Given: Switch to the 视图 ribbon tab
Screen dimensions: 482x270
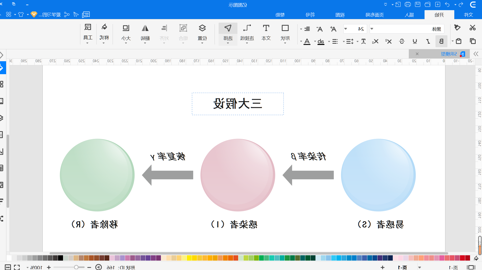Looking at the screenshot, I should pos(340,15).
